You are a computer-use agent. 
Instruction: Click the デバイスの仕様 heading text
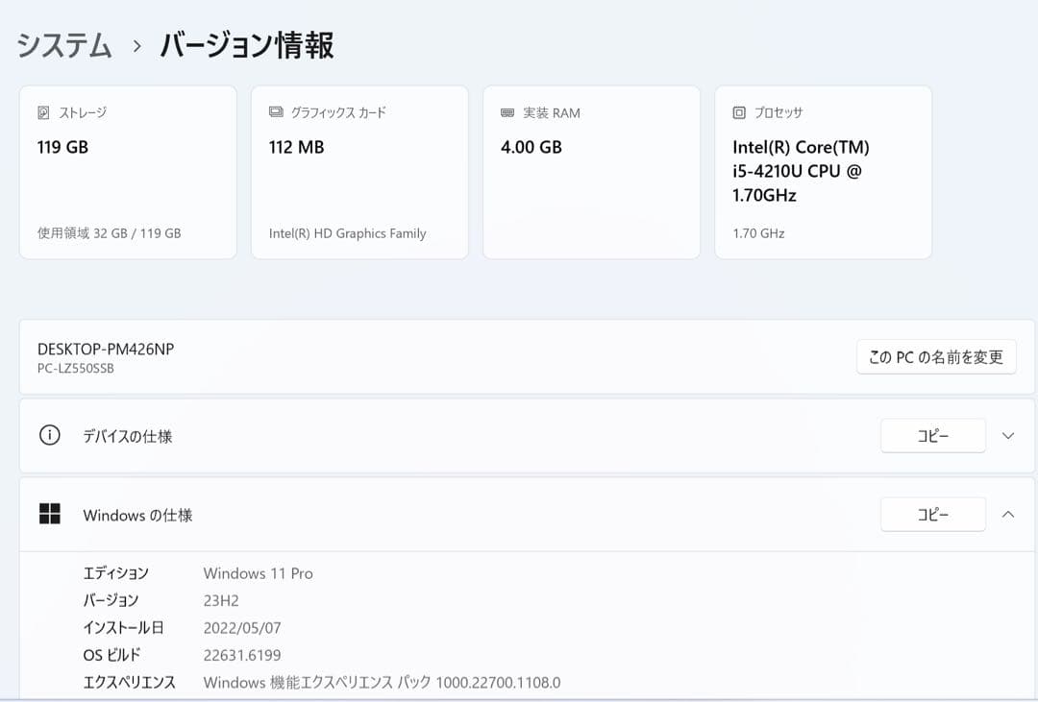[x=128, y=436]
